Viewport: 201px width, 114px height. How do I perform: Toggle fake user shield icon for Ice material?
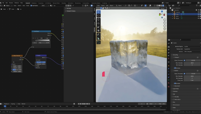click(x=66, y=6)
